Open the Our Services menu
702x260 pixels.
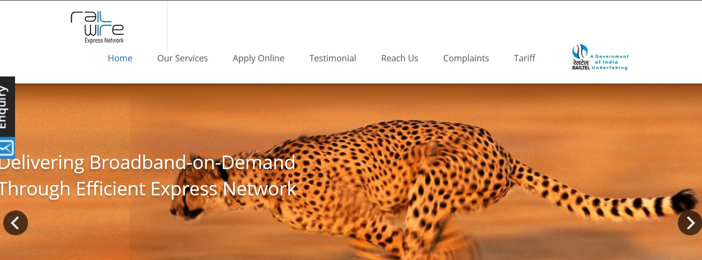(182, 58)
